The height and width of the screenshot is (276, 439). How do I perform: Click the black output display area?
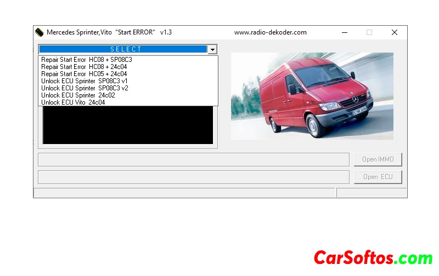127,125
